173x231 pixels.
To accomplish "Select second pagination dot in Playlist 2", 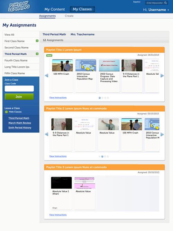I will click(102, 156).
